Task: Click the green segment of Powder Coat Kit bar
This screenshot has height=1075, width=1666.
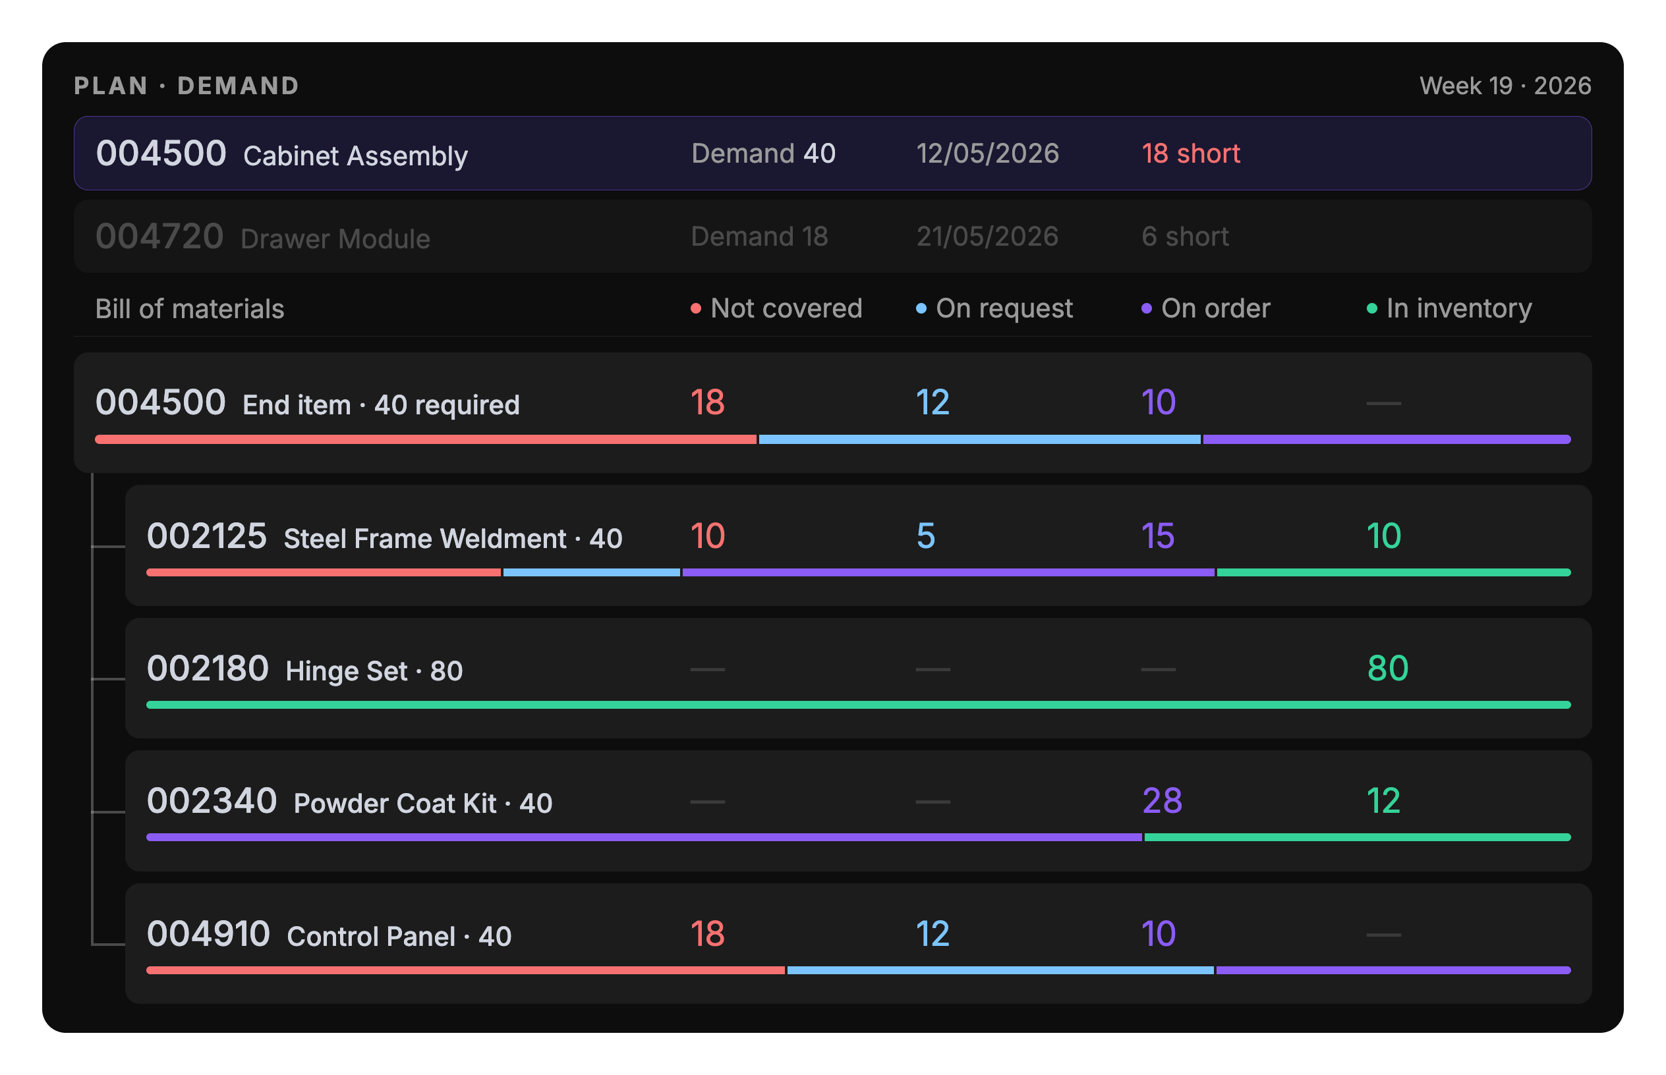Action: coord(1358,837)
